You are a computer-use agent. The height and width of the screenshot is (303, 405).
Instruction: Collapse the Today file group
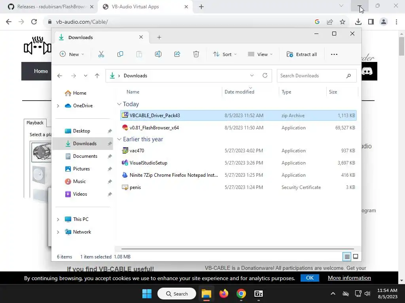[x=119, y=104]
